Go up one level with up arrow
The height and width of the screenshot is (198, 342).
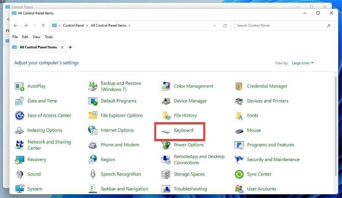point(43,26)
